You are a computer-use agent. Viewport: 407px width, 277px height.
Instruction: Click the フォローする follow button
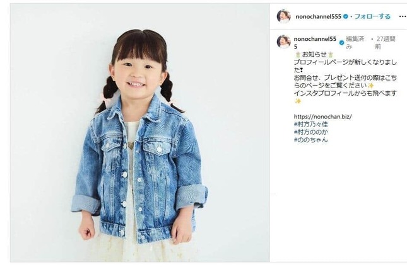click(x=372, y=16)
